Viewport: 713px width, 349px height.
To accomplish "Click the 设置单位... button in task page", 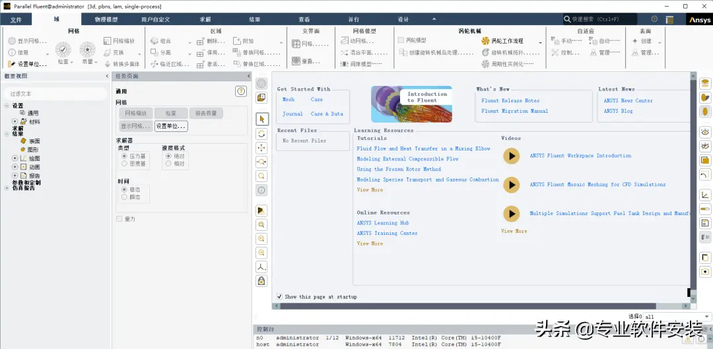I will (171, 126).
